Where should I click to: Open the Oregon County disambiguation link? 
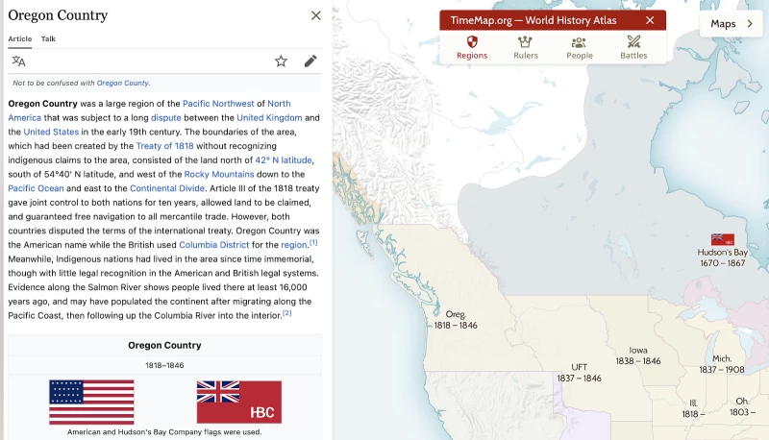tap(122, 83)
